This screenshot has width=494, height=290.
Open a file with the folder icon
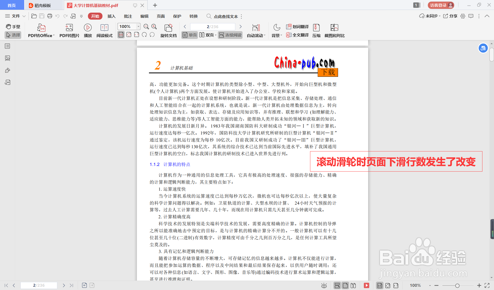[x=34, y=16]
